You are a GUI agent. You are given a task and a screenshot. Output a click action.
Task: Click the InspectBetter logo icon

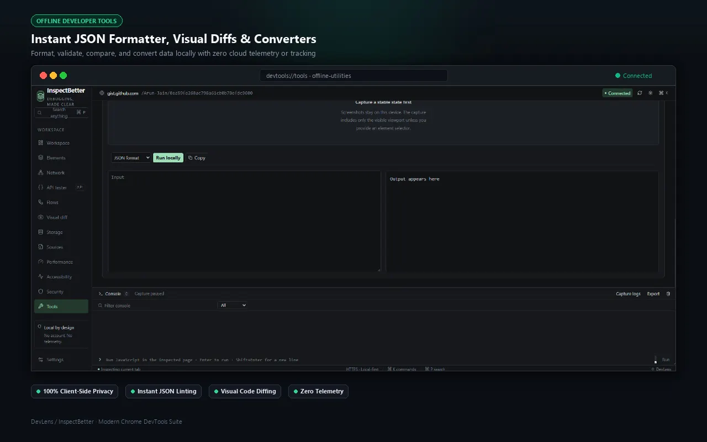coord(40,96)
